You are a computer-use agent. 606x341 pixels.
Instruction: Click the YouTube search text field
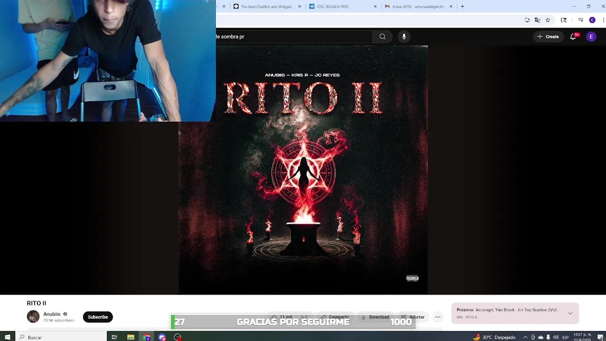(294, 36)
